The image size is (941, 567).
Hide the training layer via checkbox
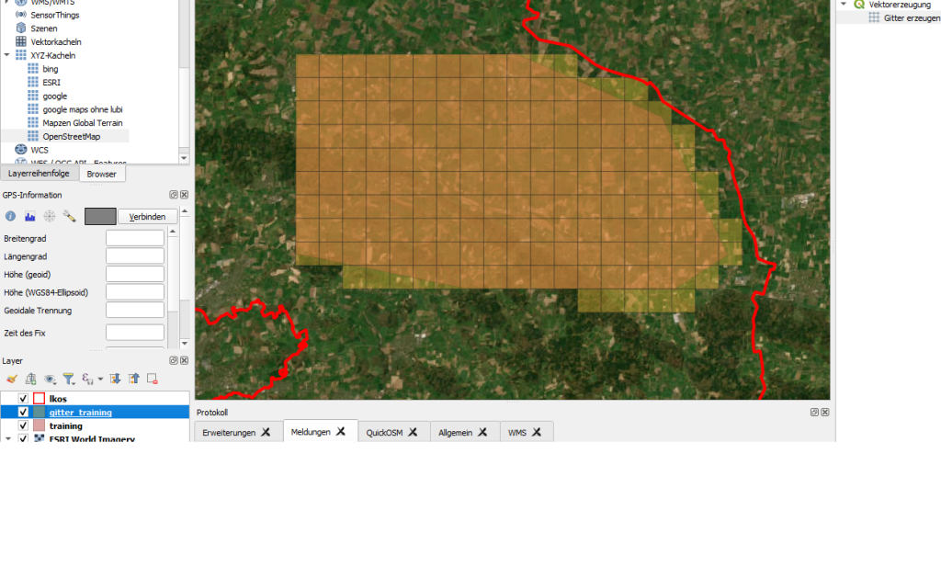tap(23, 425)
